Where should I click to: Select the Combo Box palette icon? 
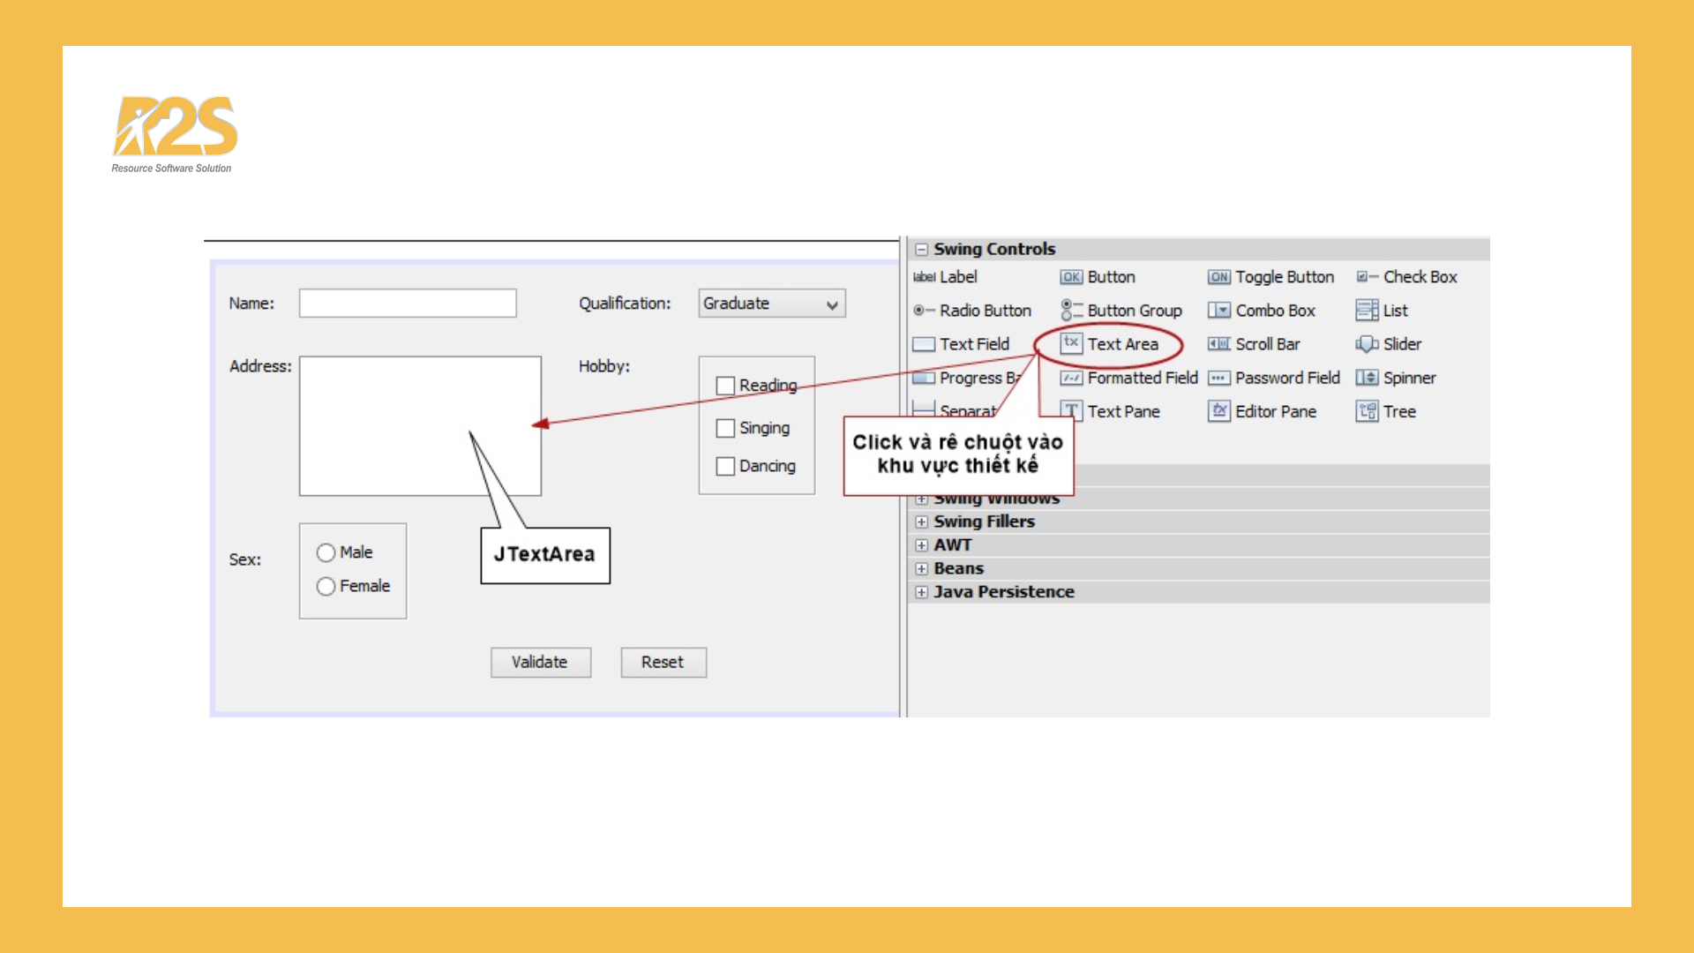(x=1218, y=311)
